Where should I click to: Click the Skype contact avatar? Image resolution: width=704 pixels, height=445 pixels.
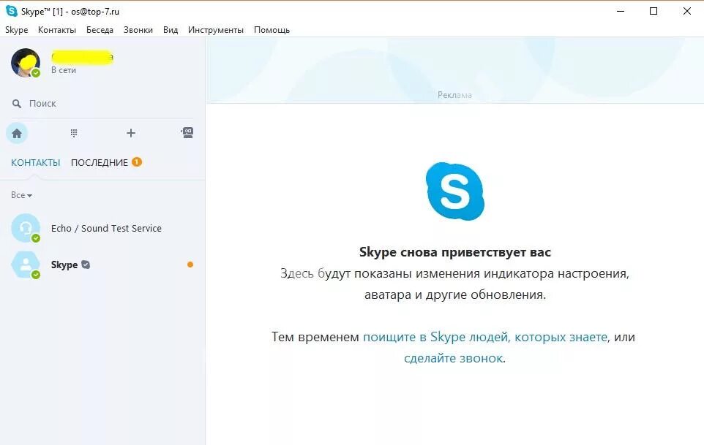pos(26,265)
